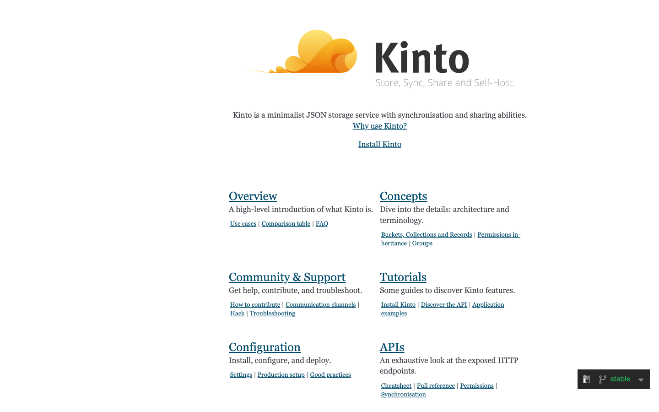659x412 pixels.
Task: Click the git branch icon in the flyout
Action: (x=602, y=379)
